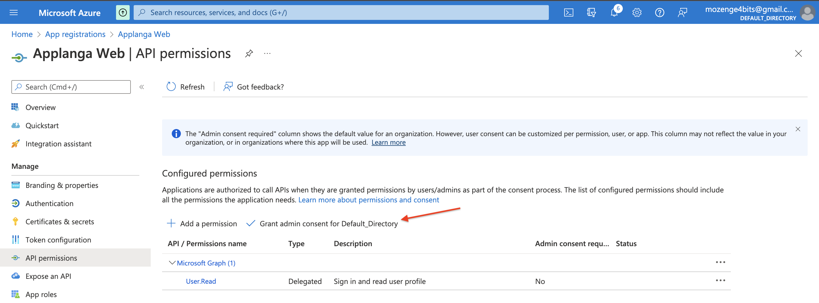The width and height of the screenshot is (819, 303).
Task: Click the top bar feedback icon
Action: [x=682, y=13]
